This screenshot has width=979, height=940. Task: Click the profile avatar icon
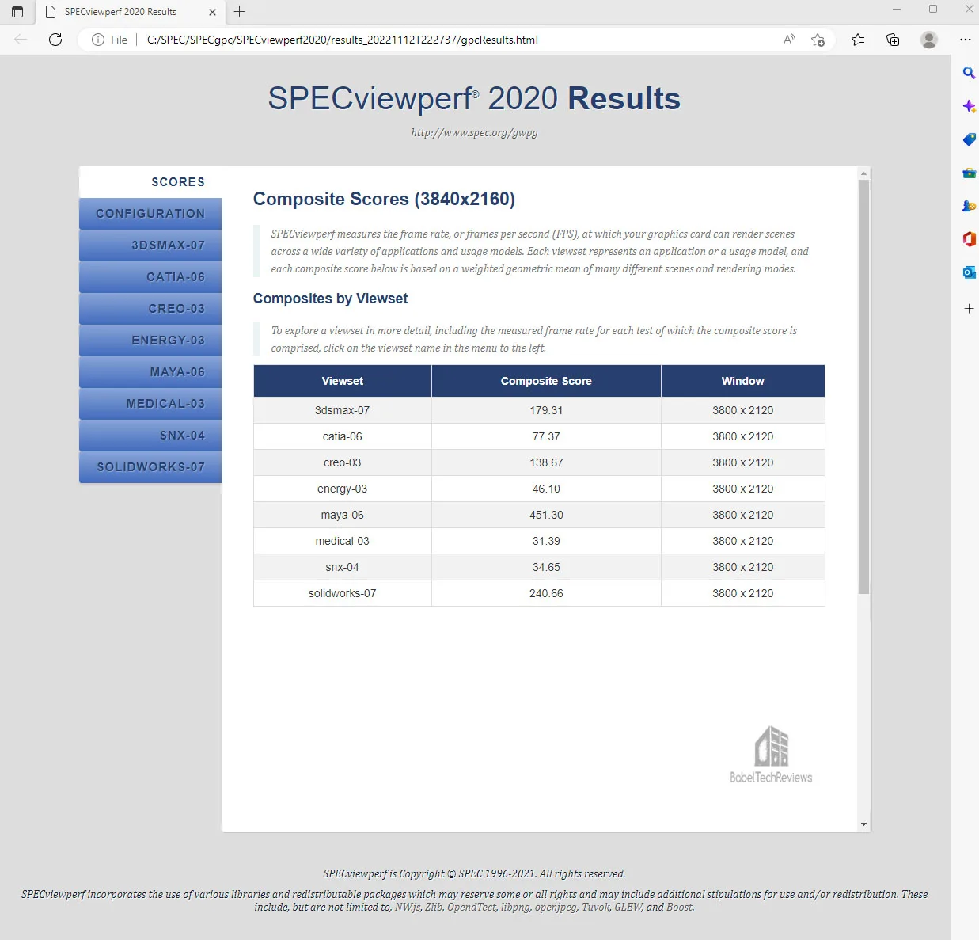[929, 40]
